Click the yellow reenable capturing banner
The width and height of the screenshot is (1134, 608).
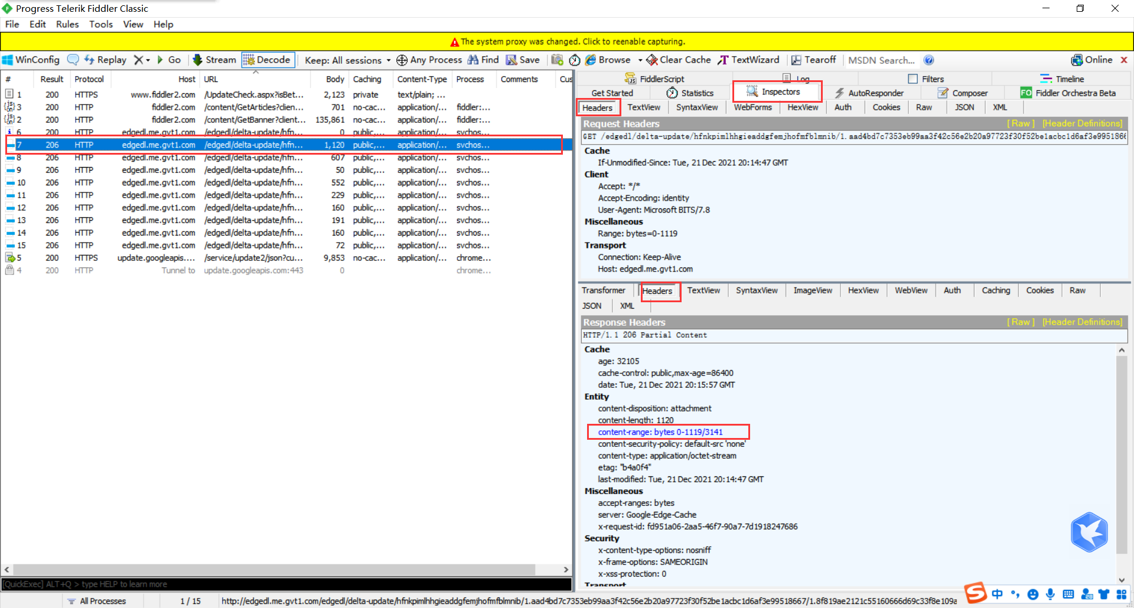567,41
